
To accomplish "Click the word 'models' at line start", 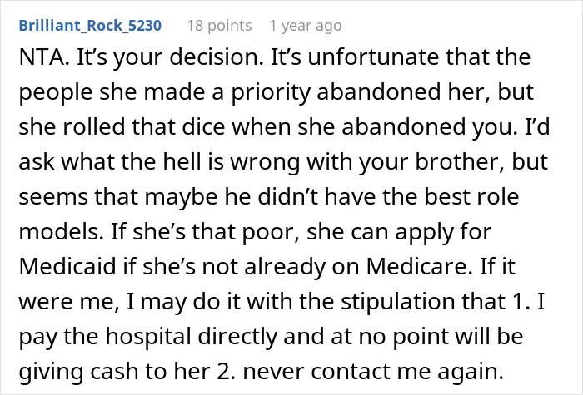I will pos(59,231).
